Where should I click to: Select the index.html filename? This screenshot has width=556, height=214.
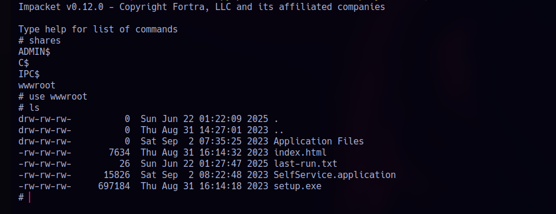coord(300,153)
